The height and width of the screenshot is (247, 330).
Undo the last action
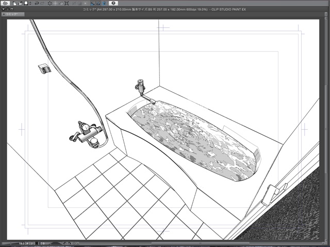tap(37, 4)
